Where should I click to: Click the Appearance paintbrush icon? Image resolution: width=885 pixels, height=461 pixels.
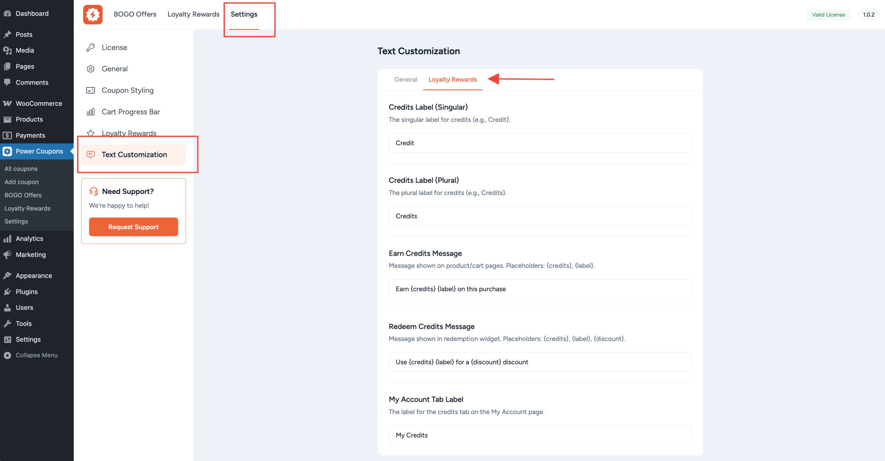tap(7, 275)
